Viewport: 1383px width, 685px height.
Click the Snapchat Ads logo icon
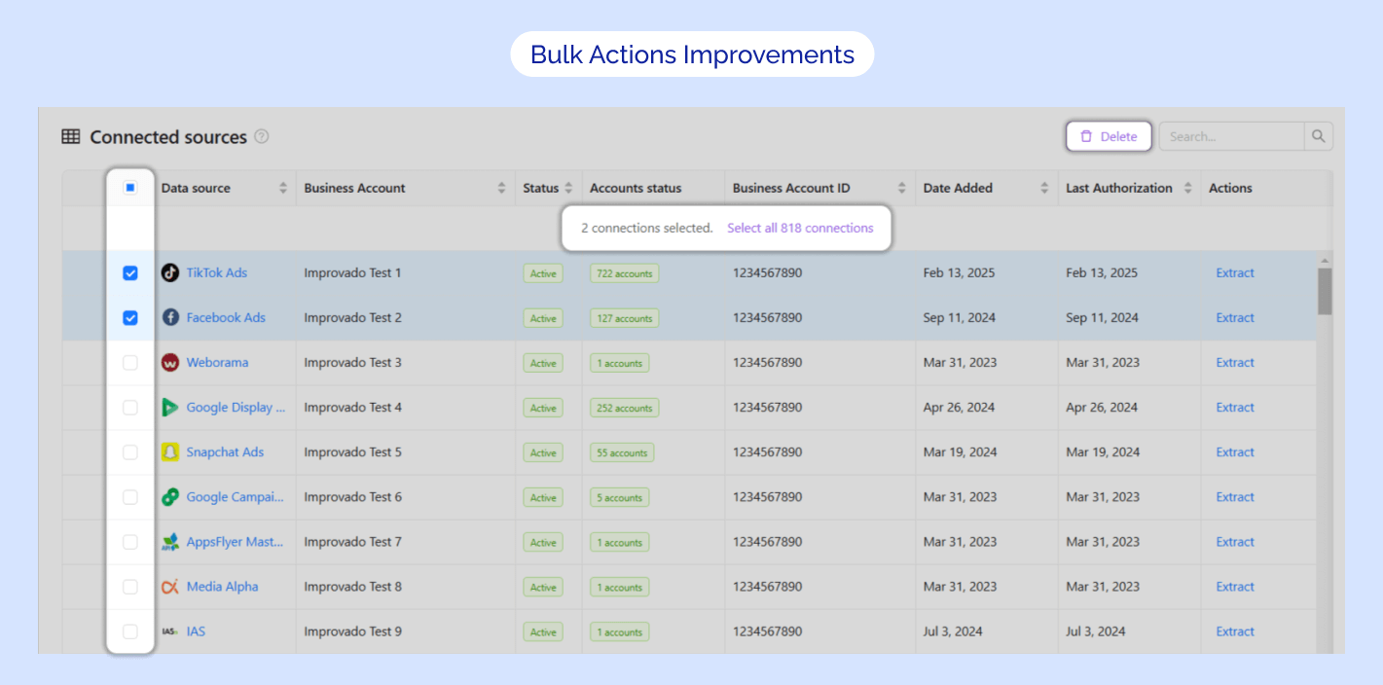pyautogui.click(x=170, y=452)
